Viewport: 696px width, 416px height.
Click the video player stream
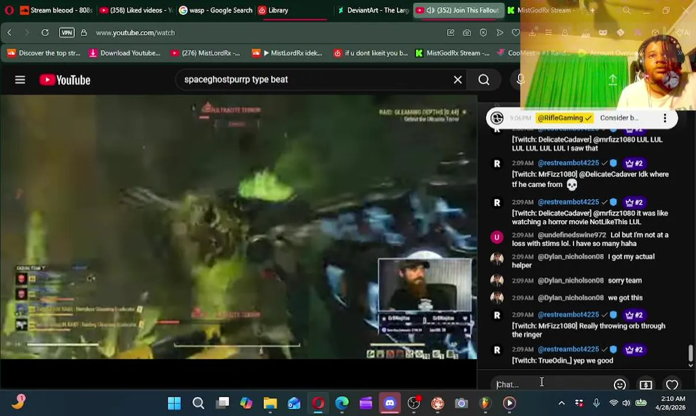pos(238,228)
